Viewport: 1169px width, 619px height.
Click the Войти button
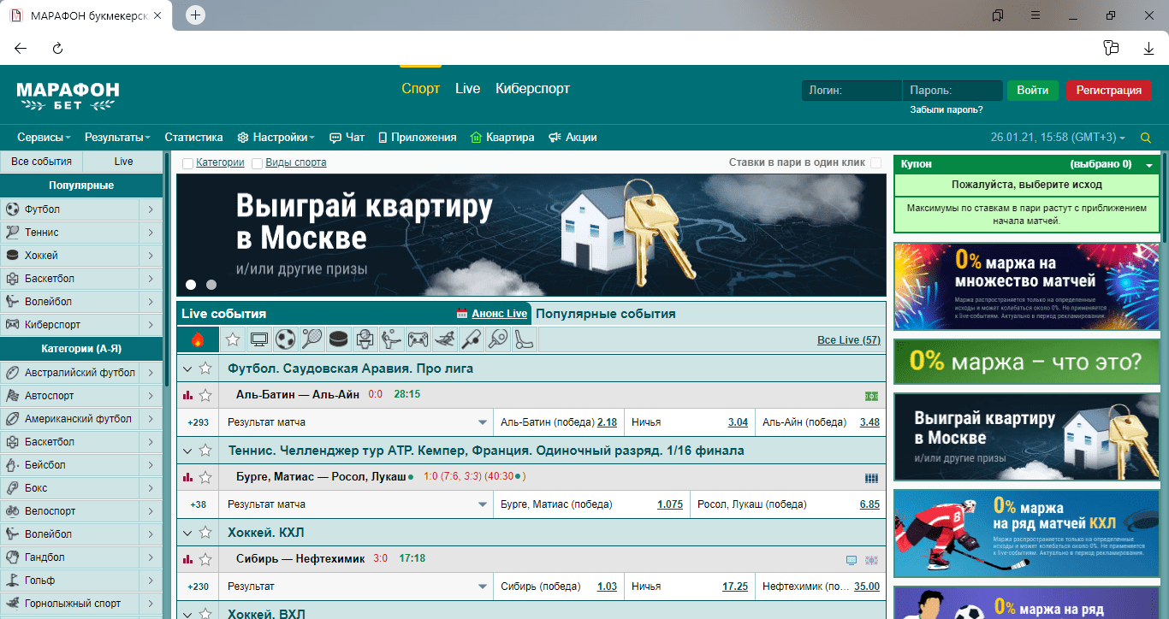point(1033,91)
